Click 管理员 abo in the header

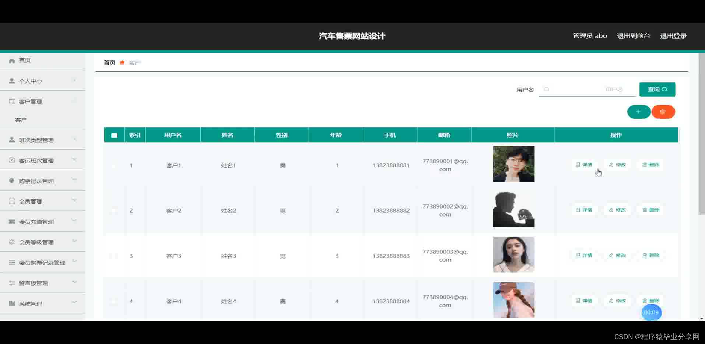[x=590, y=36]
